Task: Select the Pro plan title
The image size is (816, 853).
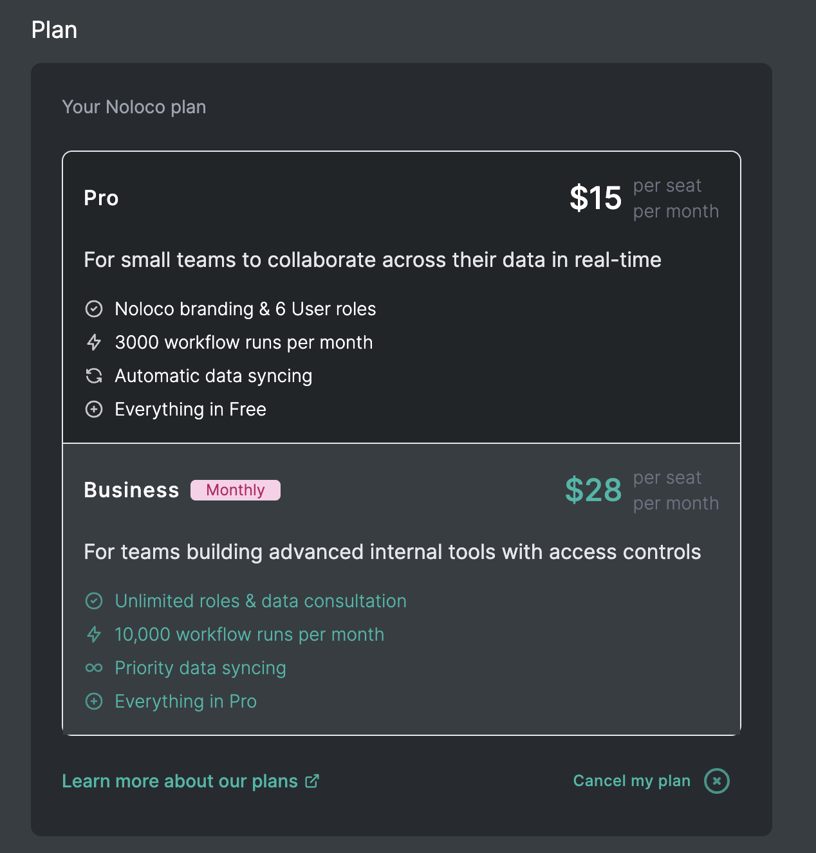Action: [x=101, y=198]
